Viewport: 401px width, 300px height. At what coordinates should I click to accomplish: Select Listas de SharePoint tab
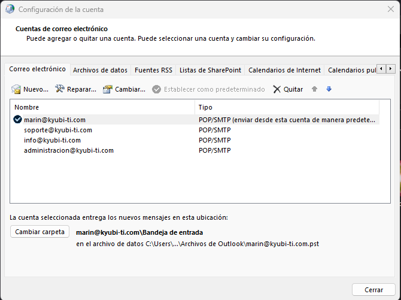click(210, 70)
